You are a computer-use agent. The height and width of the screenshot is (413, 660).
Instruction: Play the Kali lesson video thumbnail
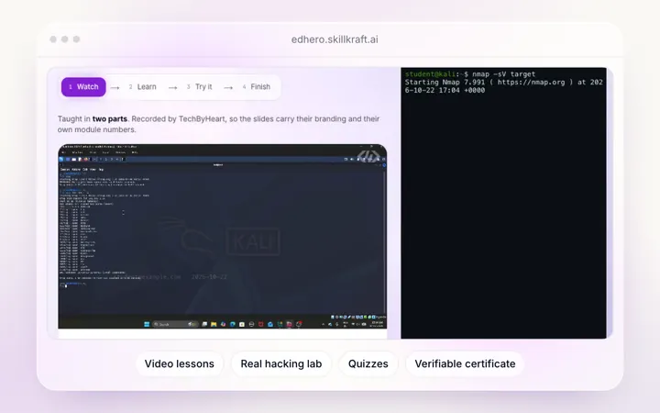point(222,237)
